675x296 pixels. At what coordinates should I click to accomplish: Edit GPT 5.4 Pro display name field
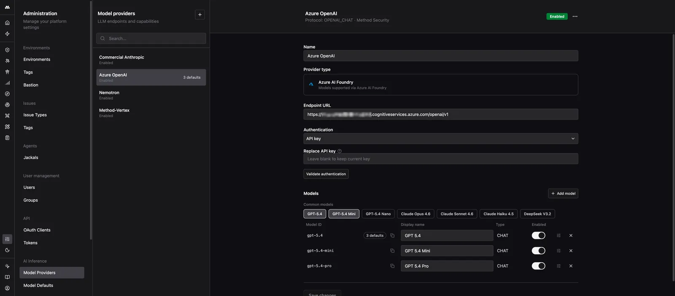click(447, 266)
